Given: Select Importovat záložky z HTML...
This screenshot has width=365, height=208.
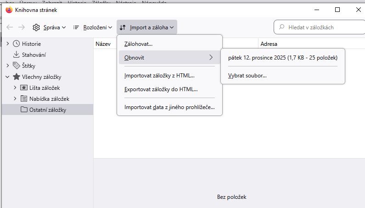Looking at the screenshot, I should click(159, 76).
